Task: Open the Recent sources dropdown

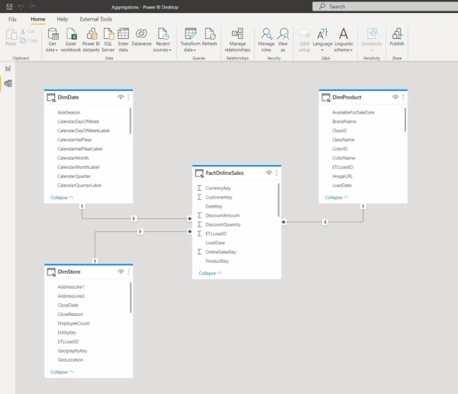Action: pyautogui.click(x=162, y=50)
